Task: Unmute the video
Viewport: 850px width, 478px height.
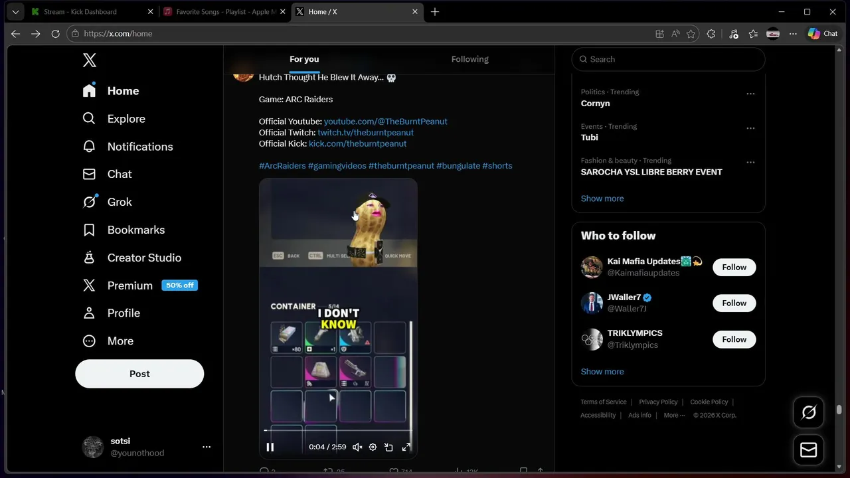Action: [x=357, y=447]
